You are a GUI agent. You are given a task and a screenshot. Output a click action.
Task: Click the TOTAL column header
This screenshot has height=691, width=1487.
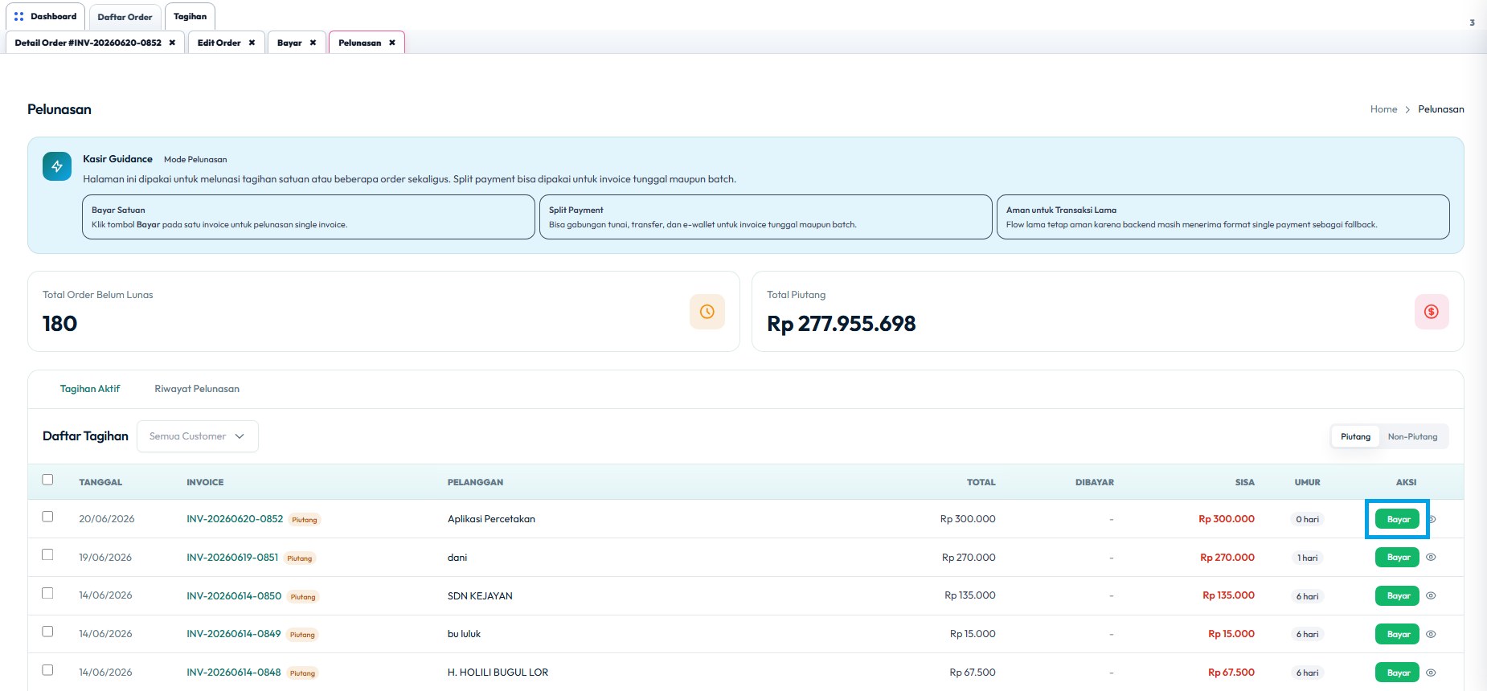[x=981, y=482]
